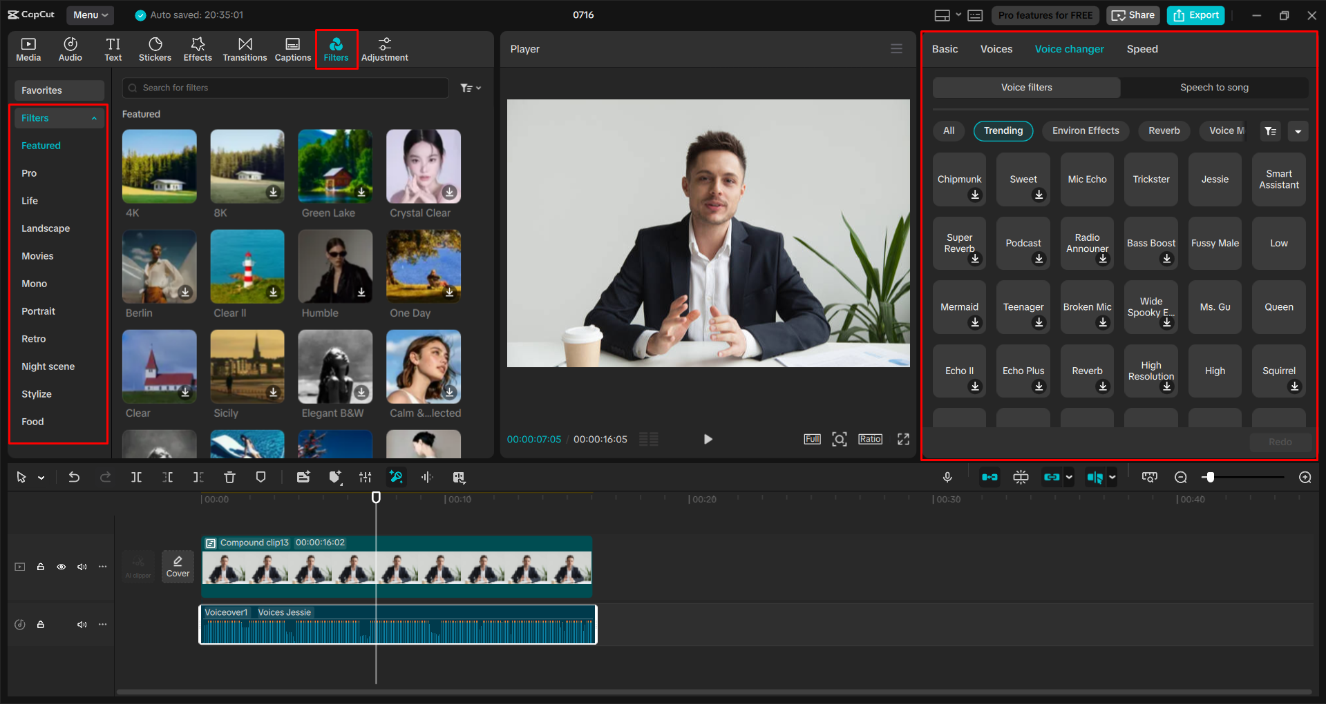Zoom out the timeline with minus magnifier
The height and width of the screenshot is (704, 1326).
1181,477
